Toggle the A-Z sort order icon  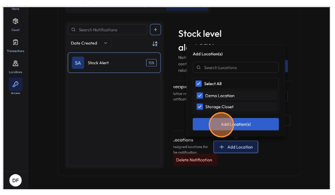(x=154, y=44)
